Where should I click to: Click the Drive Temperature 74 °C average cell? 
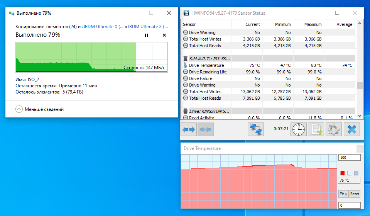(x=340, y=65)
